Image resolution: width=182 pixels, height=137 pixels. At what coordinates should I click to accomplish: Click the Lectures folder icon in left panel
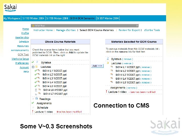pyautogui.click(x=36, y=66)
